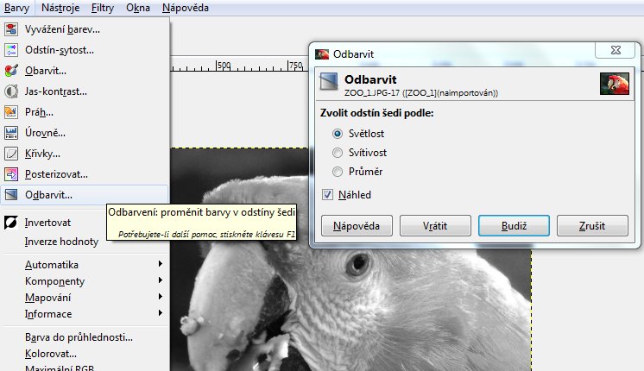644x371 pixels.
Task: Open the Nástroje menu
Action: point(60,8)
